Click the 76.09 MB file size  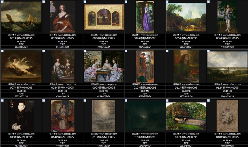pos(62,140)
